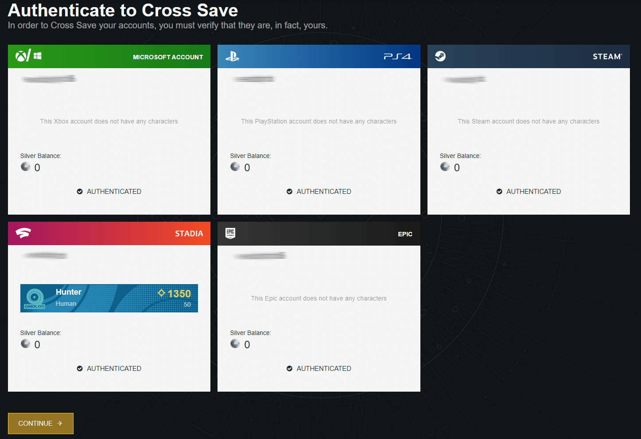Click the Stadia logo icon

tap(23, 233)
